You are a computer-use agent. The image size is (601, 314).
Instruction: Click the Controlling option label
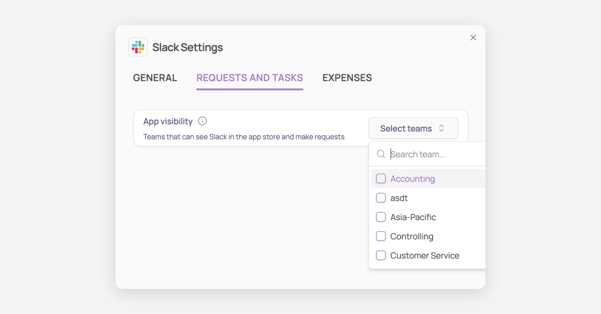[412, 236]
